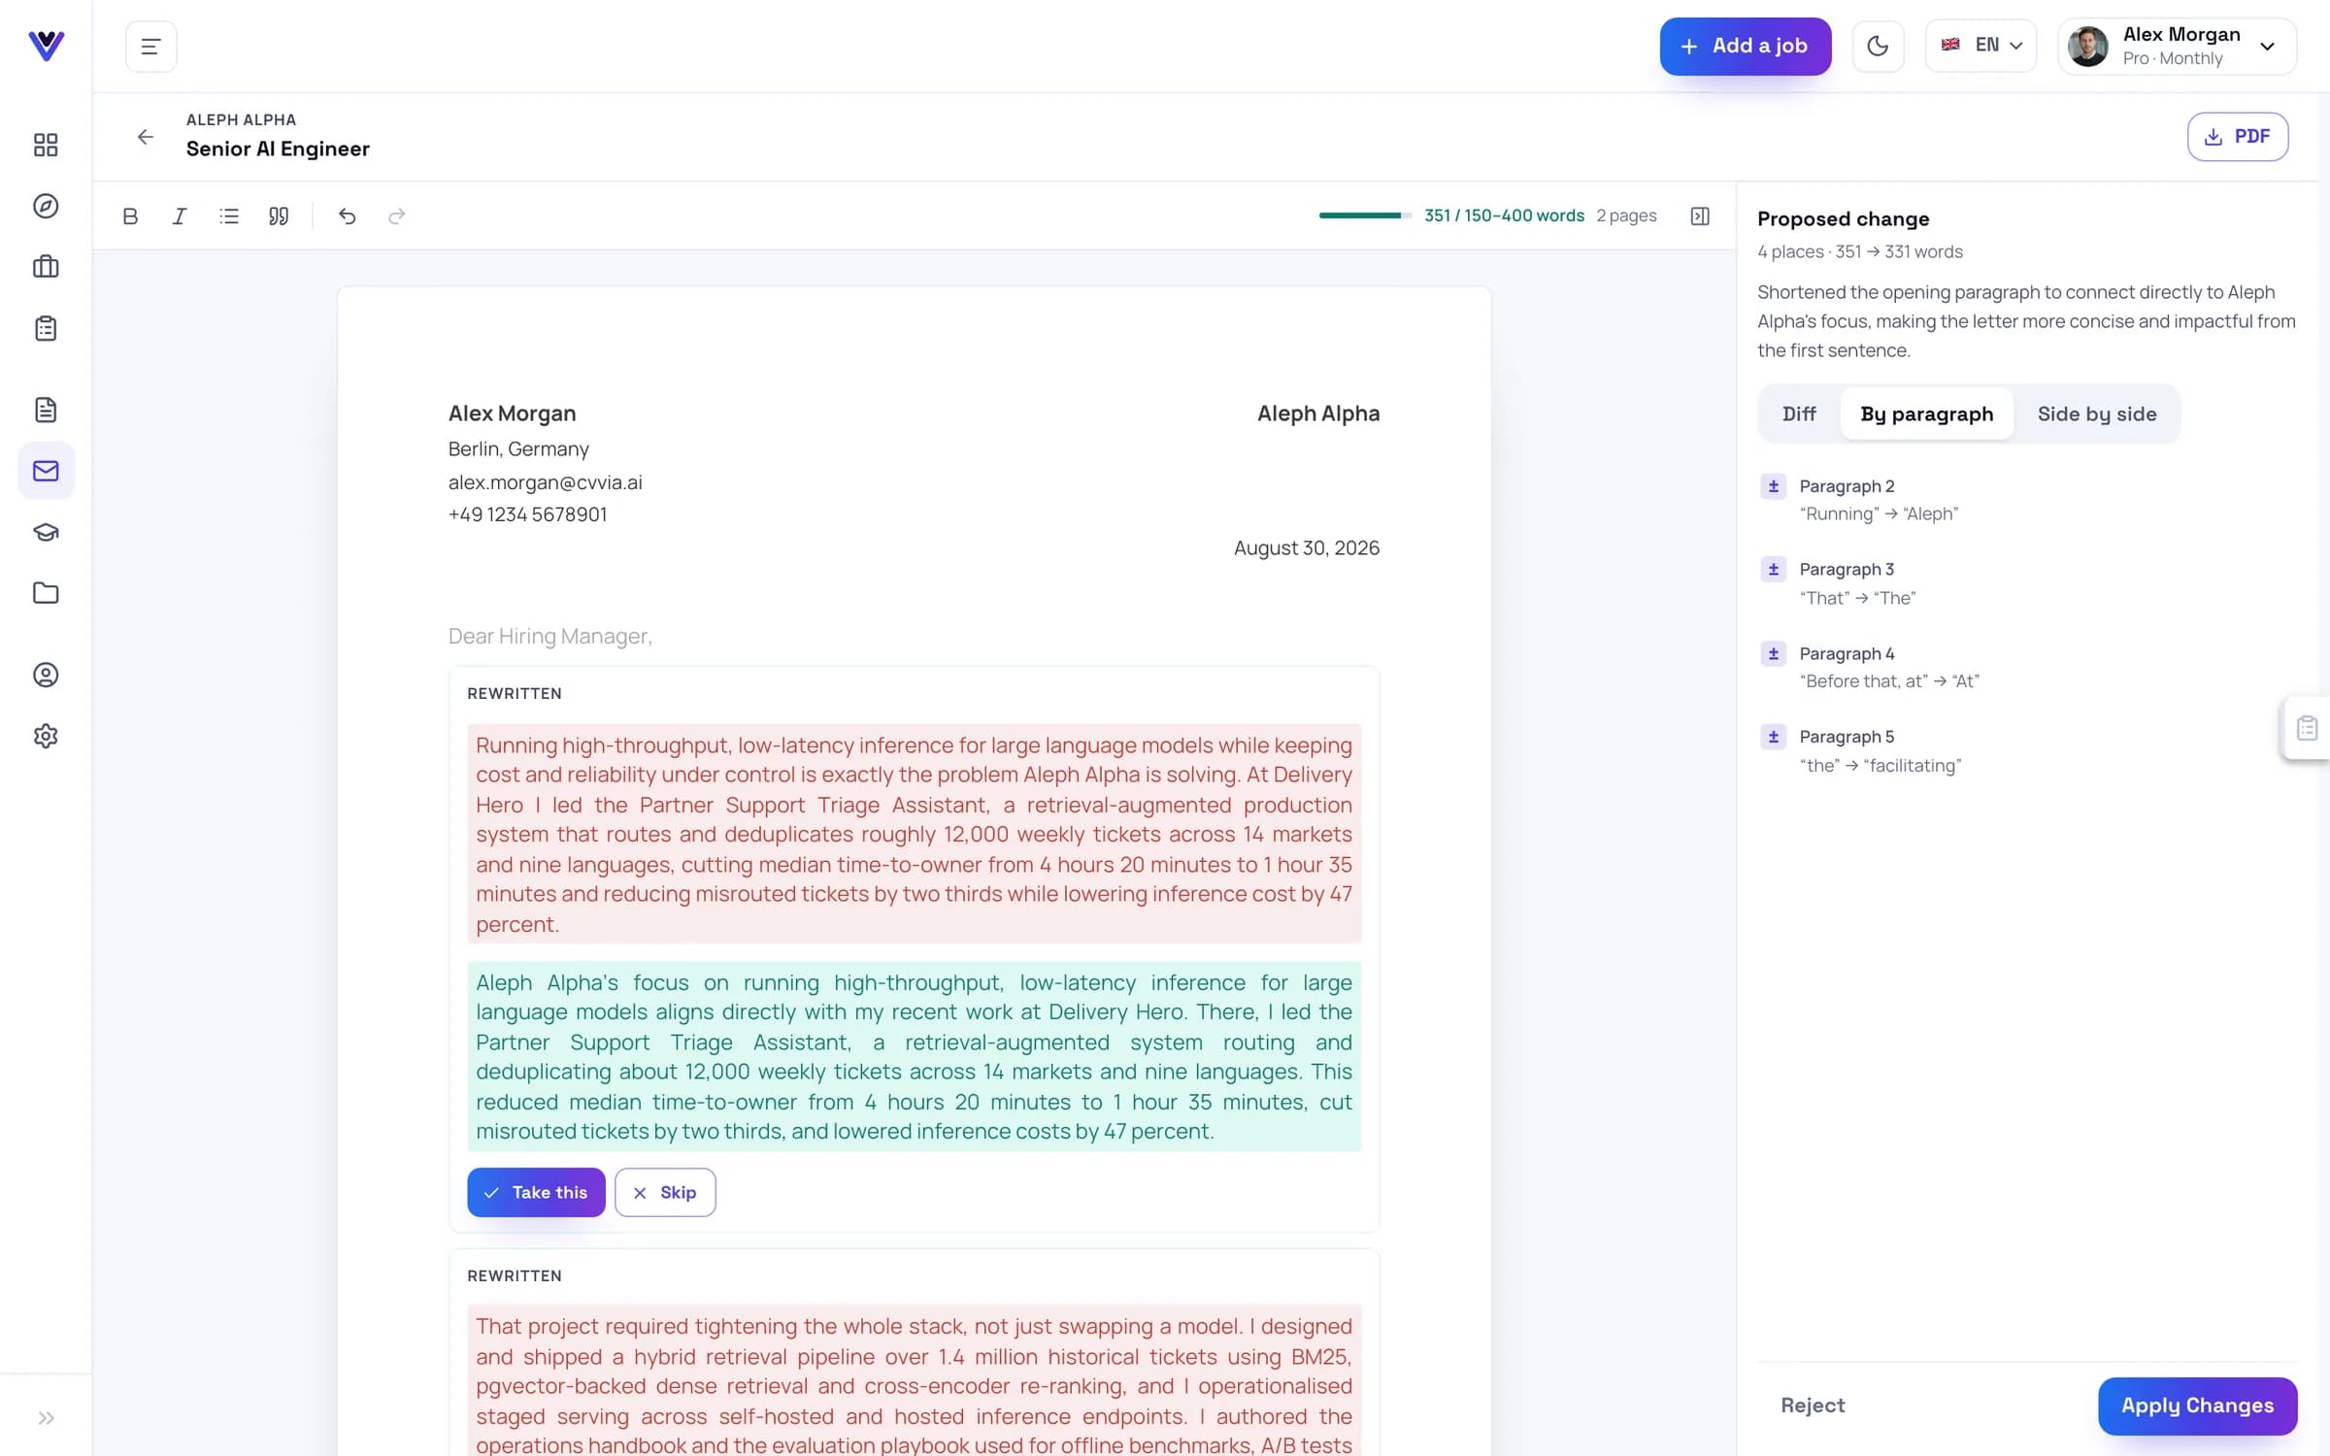Insert a block quote

[x=279, y=216]
